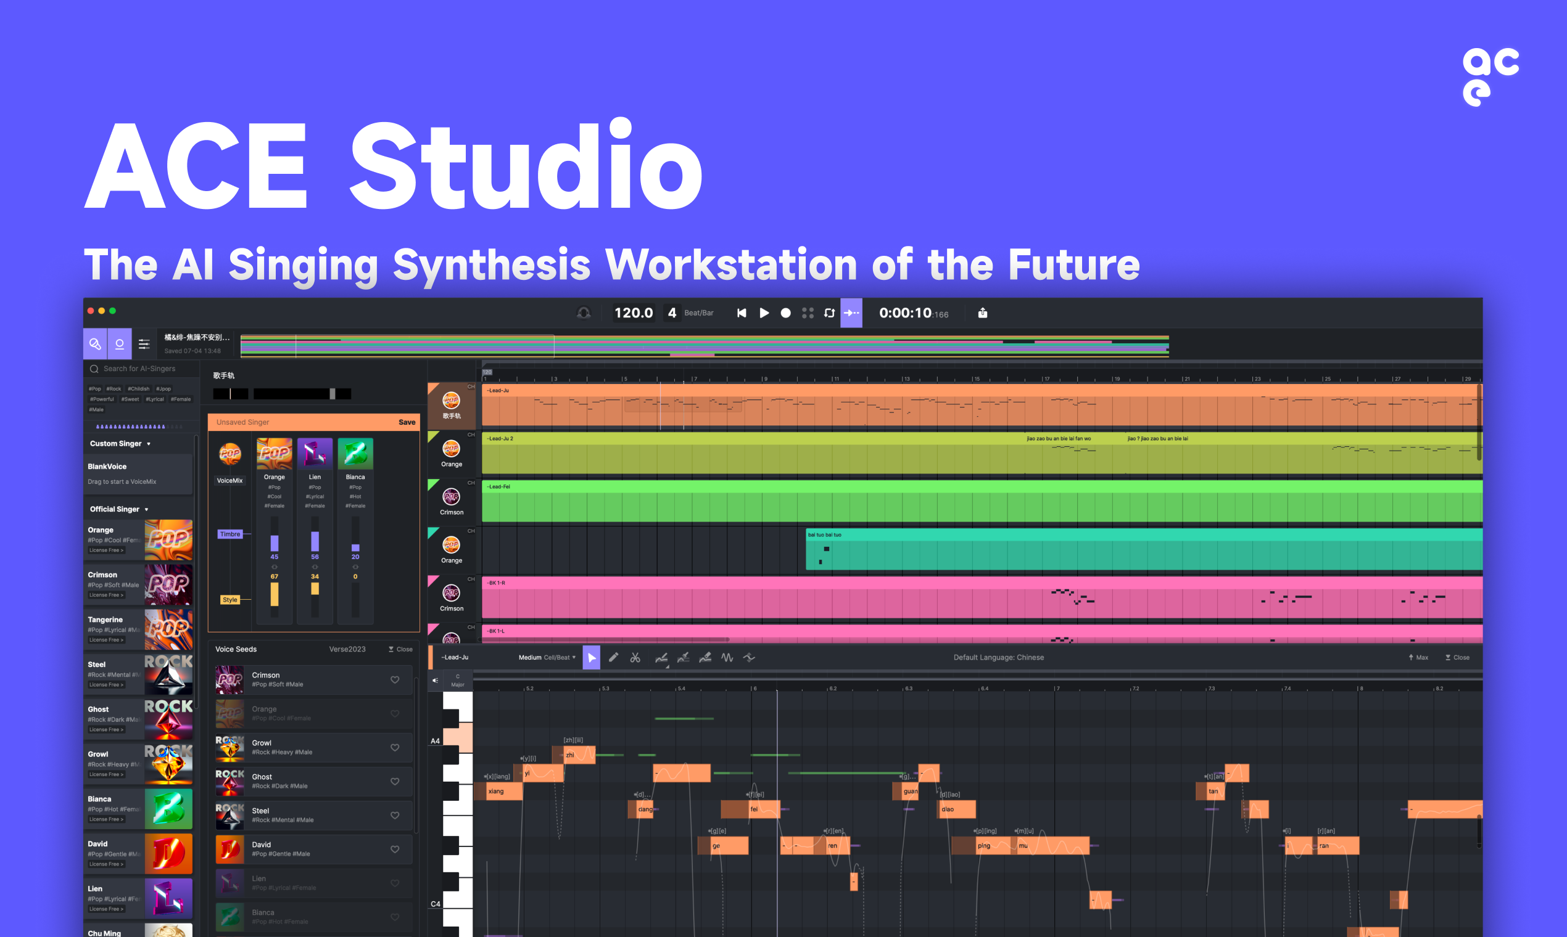The image size is (1567, 937).
Task: Click the export/share icon
Action: pos(983,313)
